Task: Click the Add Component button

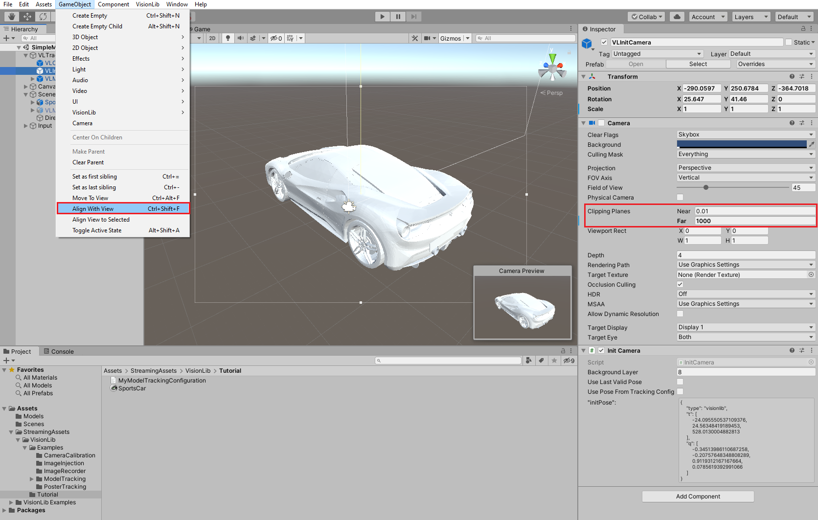Action: pyautogui.click(x=698, y=496)
